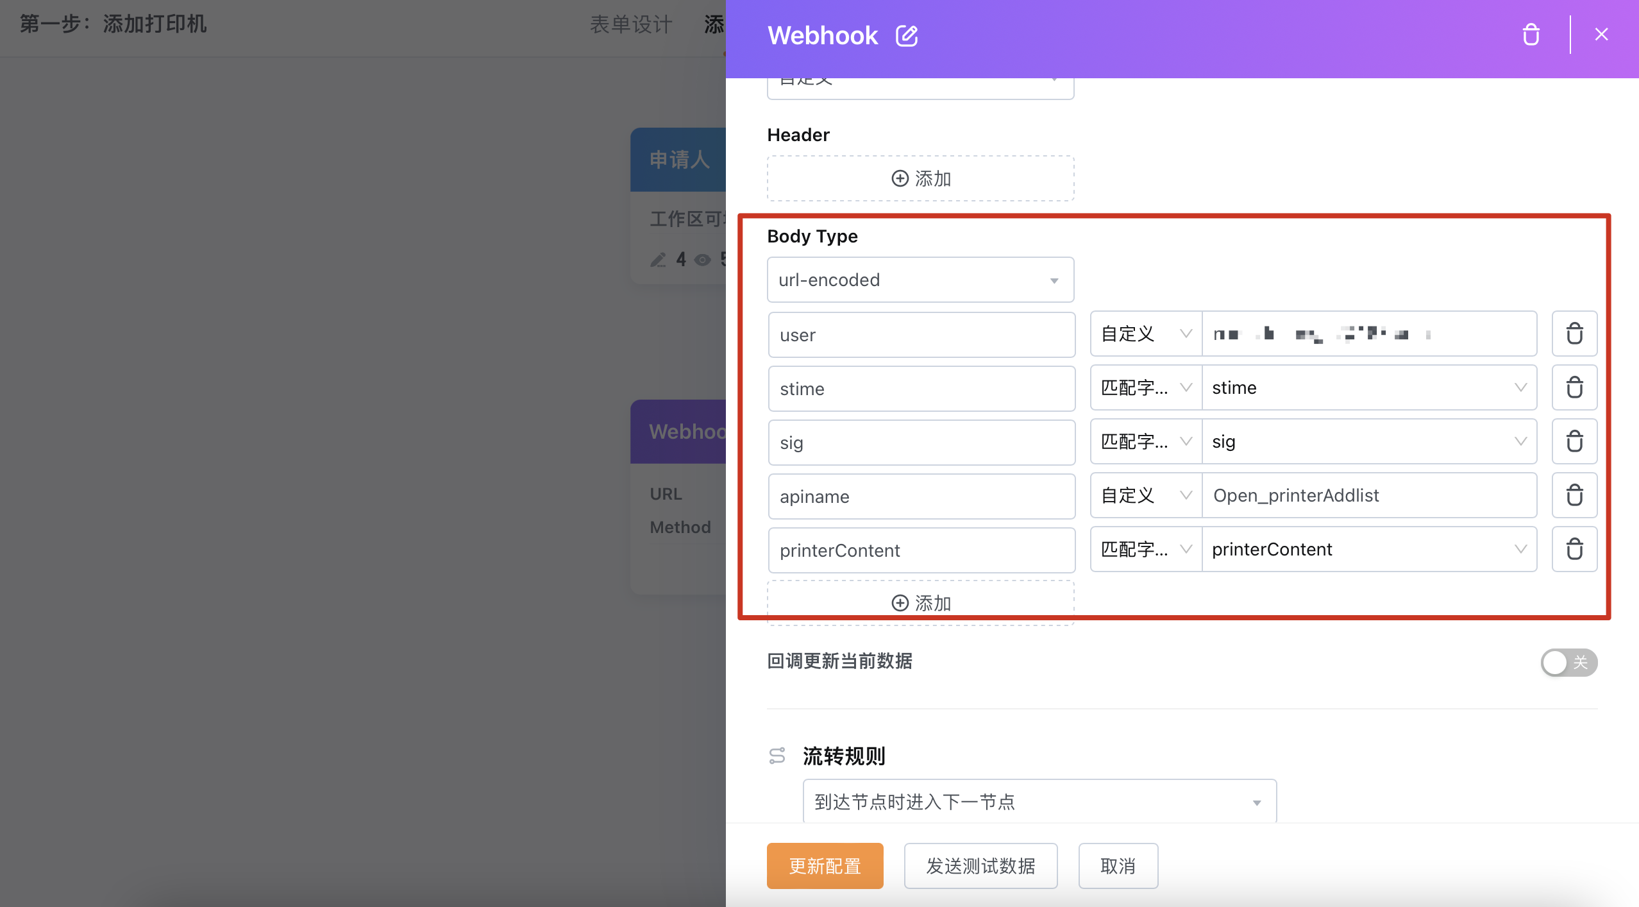
Task: Select the 申请人 node in background workflow
Action: pos(678,205)
